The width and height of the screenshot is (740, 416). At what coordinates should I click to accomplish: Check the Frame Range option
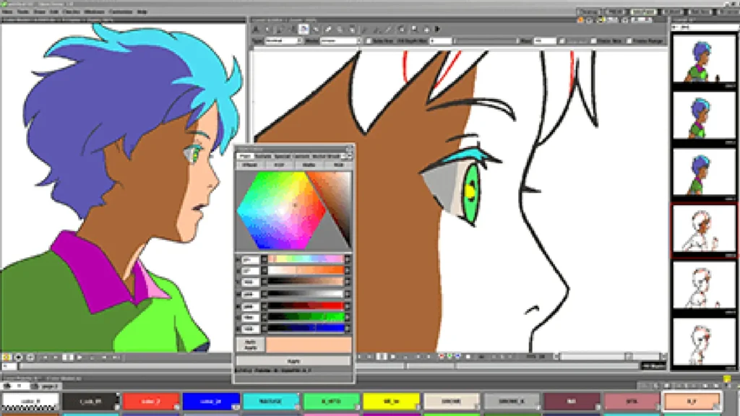tap(629, 41)
